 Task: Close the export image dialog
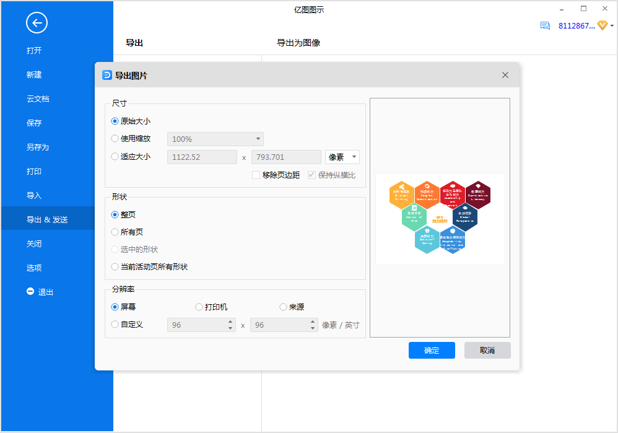(505, 75)
